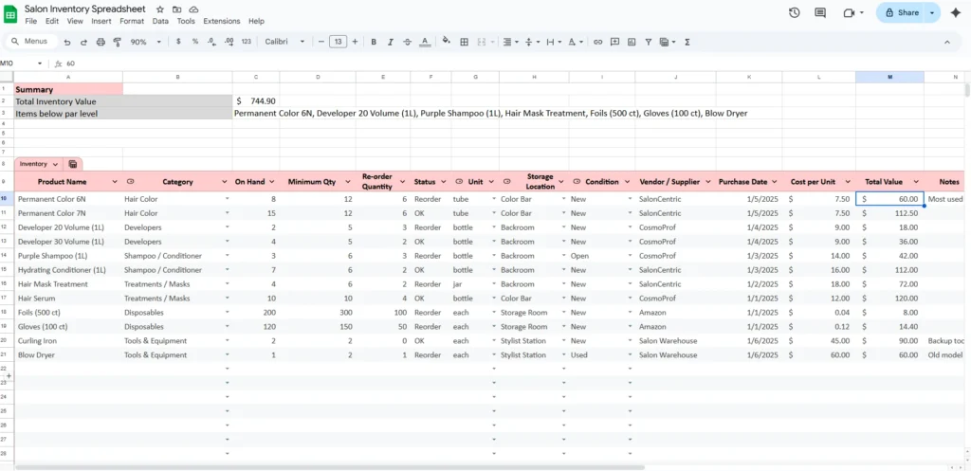Viewport: 971px width, 471px height.
Task: Open the Functions sigma menu
Action: (x=687, y=42)
